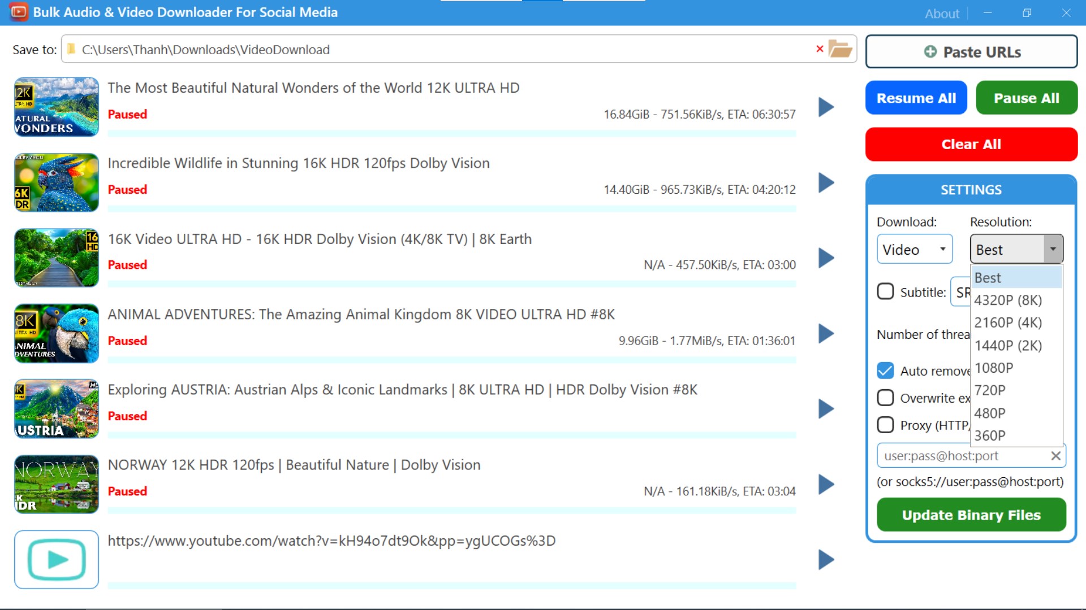This screenshot has width=1086, height=610.
Task: Enable the Subtitle checkbox
Action: point(885,291)
